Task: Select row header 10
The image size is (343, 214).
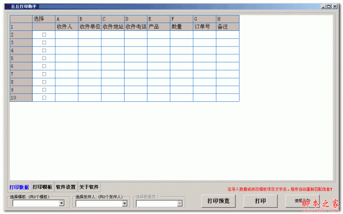Action: point(21,97)
